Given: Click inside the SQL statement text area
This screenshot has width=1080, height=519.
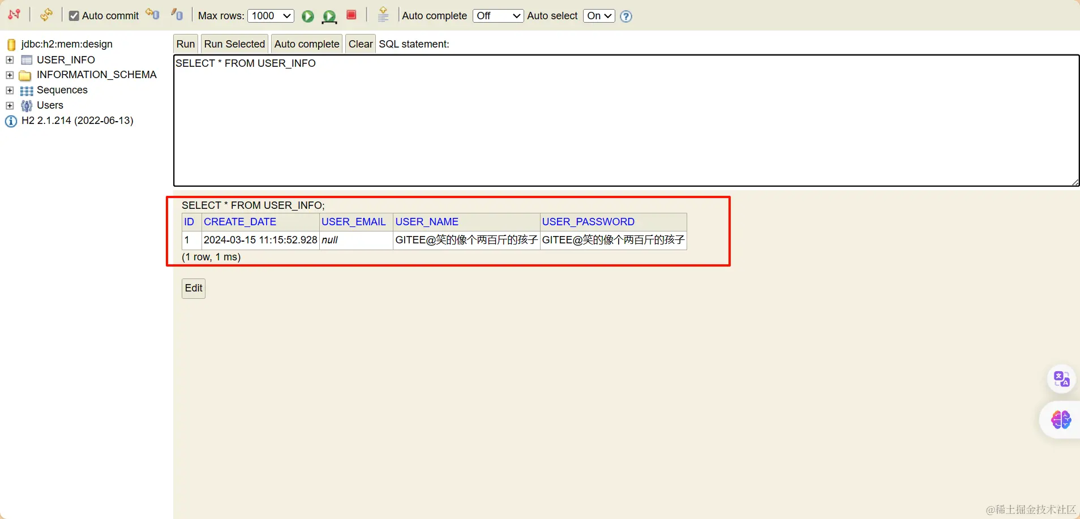Looking at the screenshot, I should pyautogui.click(x=626, y=121).
